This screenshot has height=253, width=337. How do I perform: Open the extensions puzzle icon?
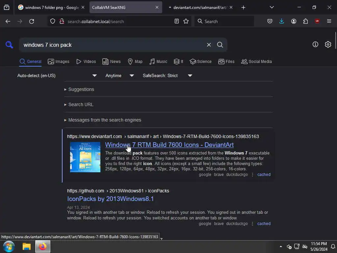tap(305, 21)
